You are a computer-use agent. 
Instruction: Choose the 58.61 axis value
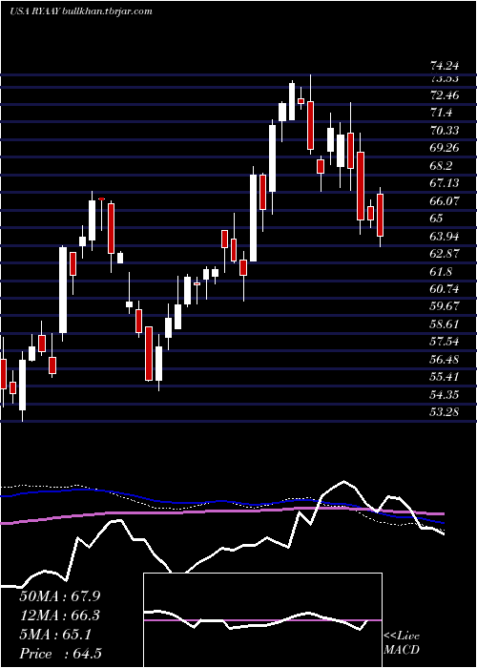[x=446, y=324]
